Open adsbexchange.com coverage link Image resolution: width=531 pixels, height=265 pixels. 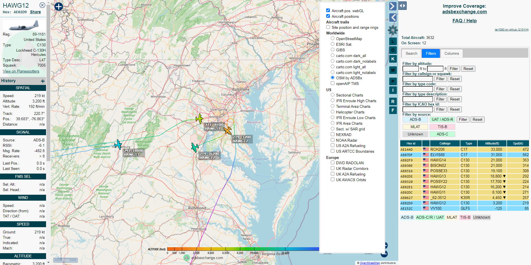[464, 12]
